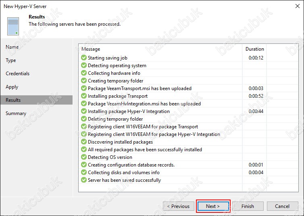The image size is (304, 216).
Task: Open the Credentials wizard step
Action: (17, 74)
